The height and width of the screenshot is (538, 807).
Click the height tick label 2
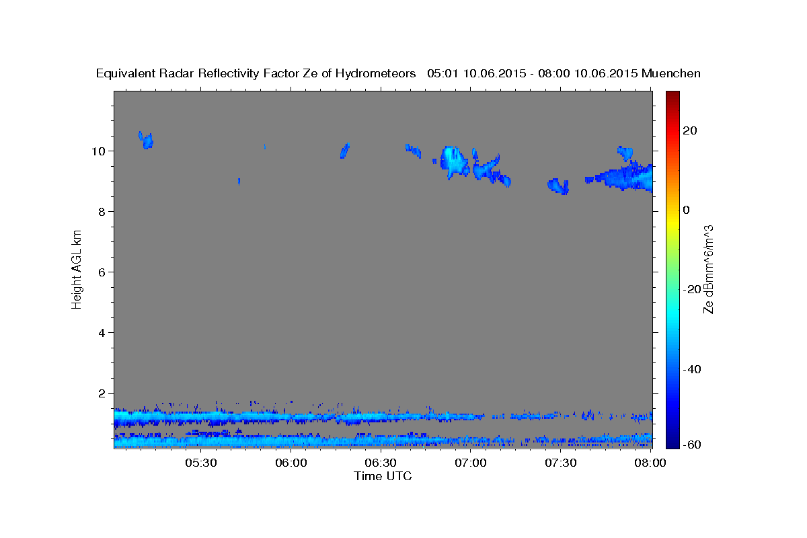pyautogui.click(x=102, y=393)
